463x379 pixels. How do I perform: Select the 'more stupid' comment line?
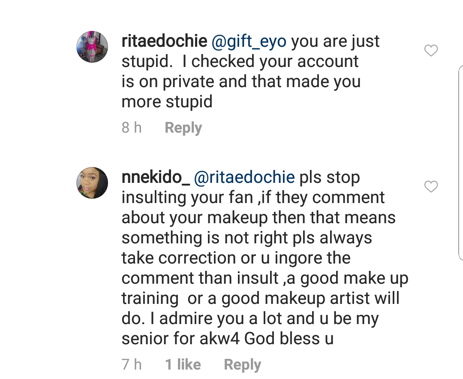(167, 102)
